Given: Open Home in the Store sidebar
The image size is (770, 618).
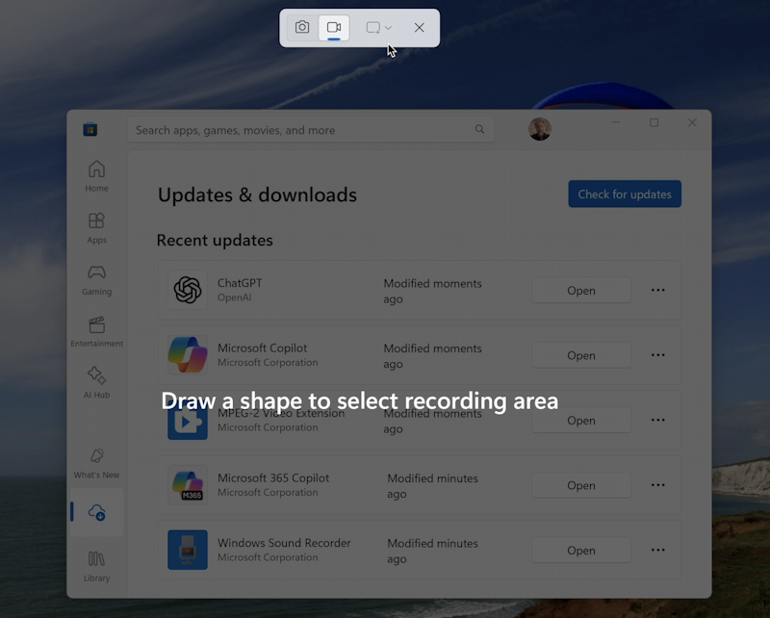Looking at the screenshot, I should [96, 176].
